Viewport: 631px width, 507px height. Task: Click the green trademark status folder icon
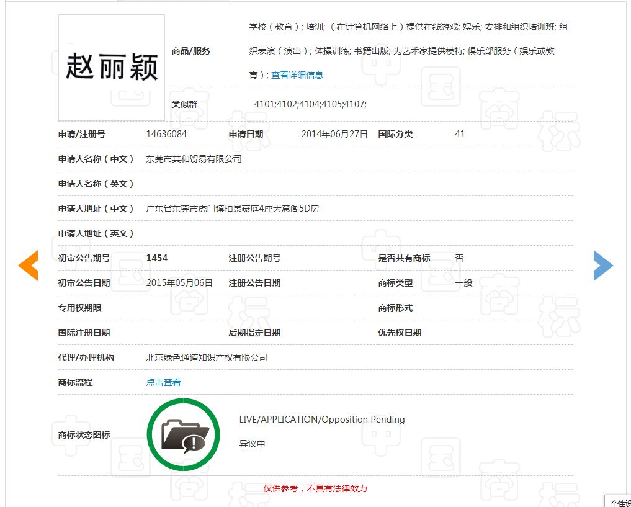[x=184, y=434]
